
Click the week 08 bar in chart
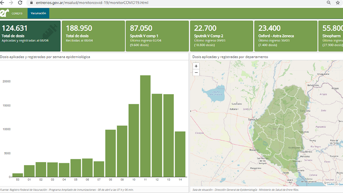click(110, 153)
